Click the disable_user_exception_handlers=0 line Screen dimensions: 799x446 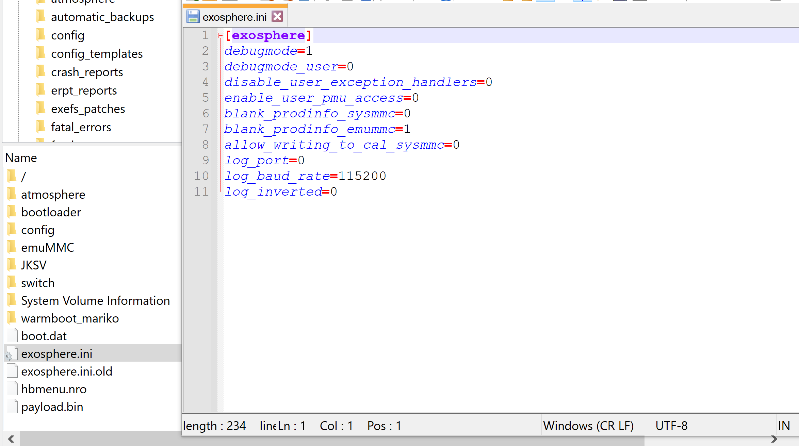[358, 82]
